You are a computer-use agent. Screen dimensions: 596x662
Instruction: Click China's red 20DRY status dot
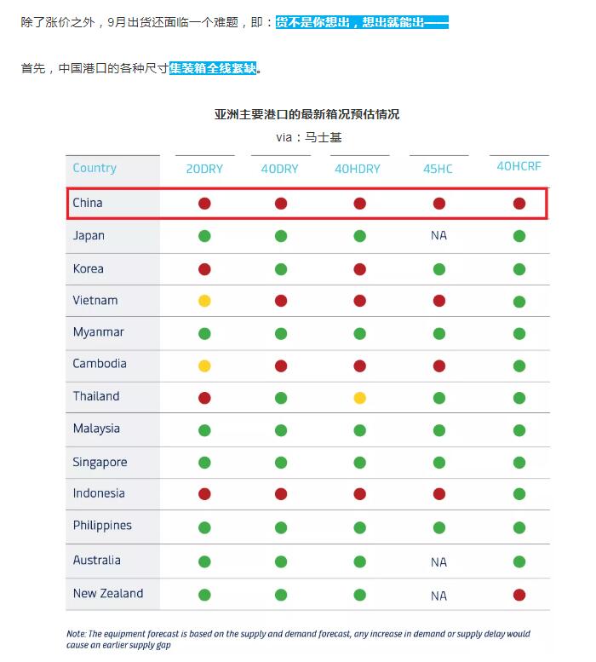tap(204, 204)
